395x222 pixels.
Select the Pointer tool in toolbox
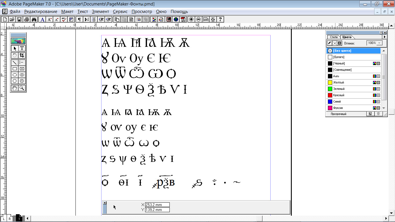(15, 48)
